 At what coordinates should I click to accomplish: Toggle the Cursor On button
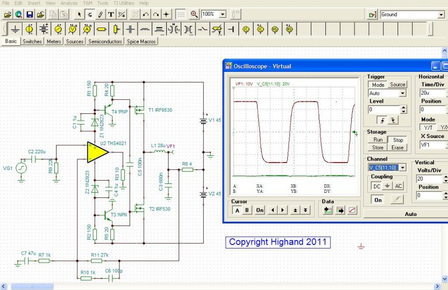click(260, 210)
